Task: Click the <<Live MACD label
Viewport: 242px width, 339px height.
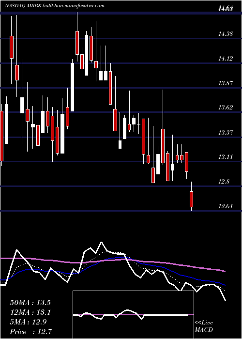Action: coord(204,326)
